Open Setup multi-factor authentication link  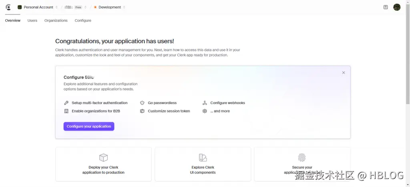(100, 103)
